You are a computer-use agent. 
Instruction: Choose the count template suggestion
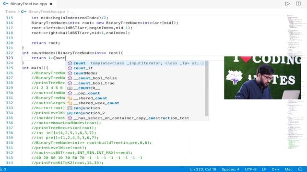coord(136,63)
